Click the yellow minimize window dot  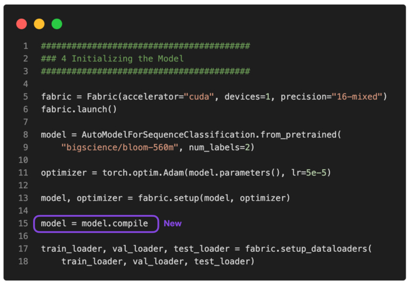click(x=39, y=24)
